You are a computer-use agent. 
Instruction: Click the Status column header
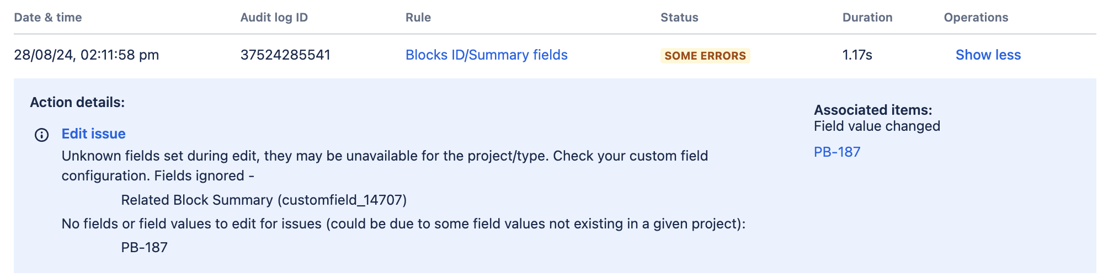679,18
